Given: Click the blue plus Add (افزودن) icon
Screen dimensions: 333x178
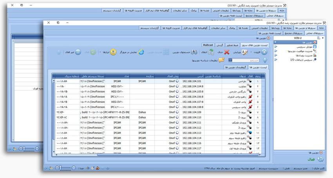Looking at the screenshot, I should coord(264,52).
